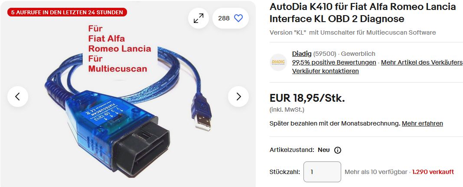Click the seller feedback score 59500

point(325,54)
